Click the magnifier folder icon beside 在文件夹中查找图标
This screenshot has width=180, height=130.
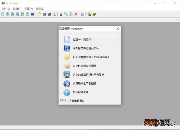[67, 66]
